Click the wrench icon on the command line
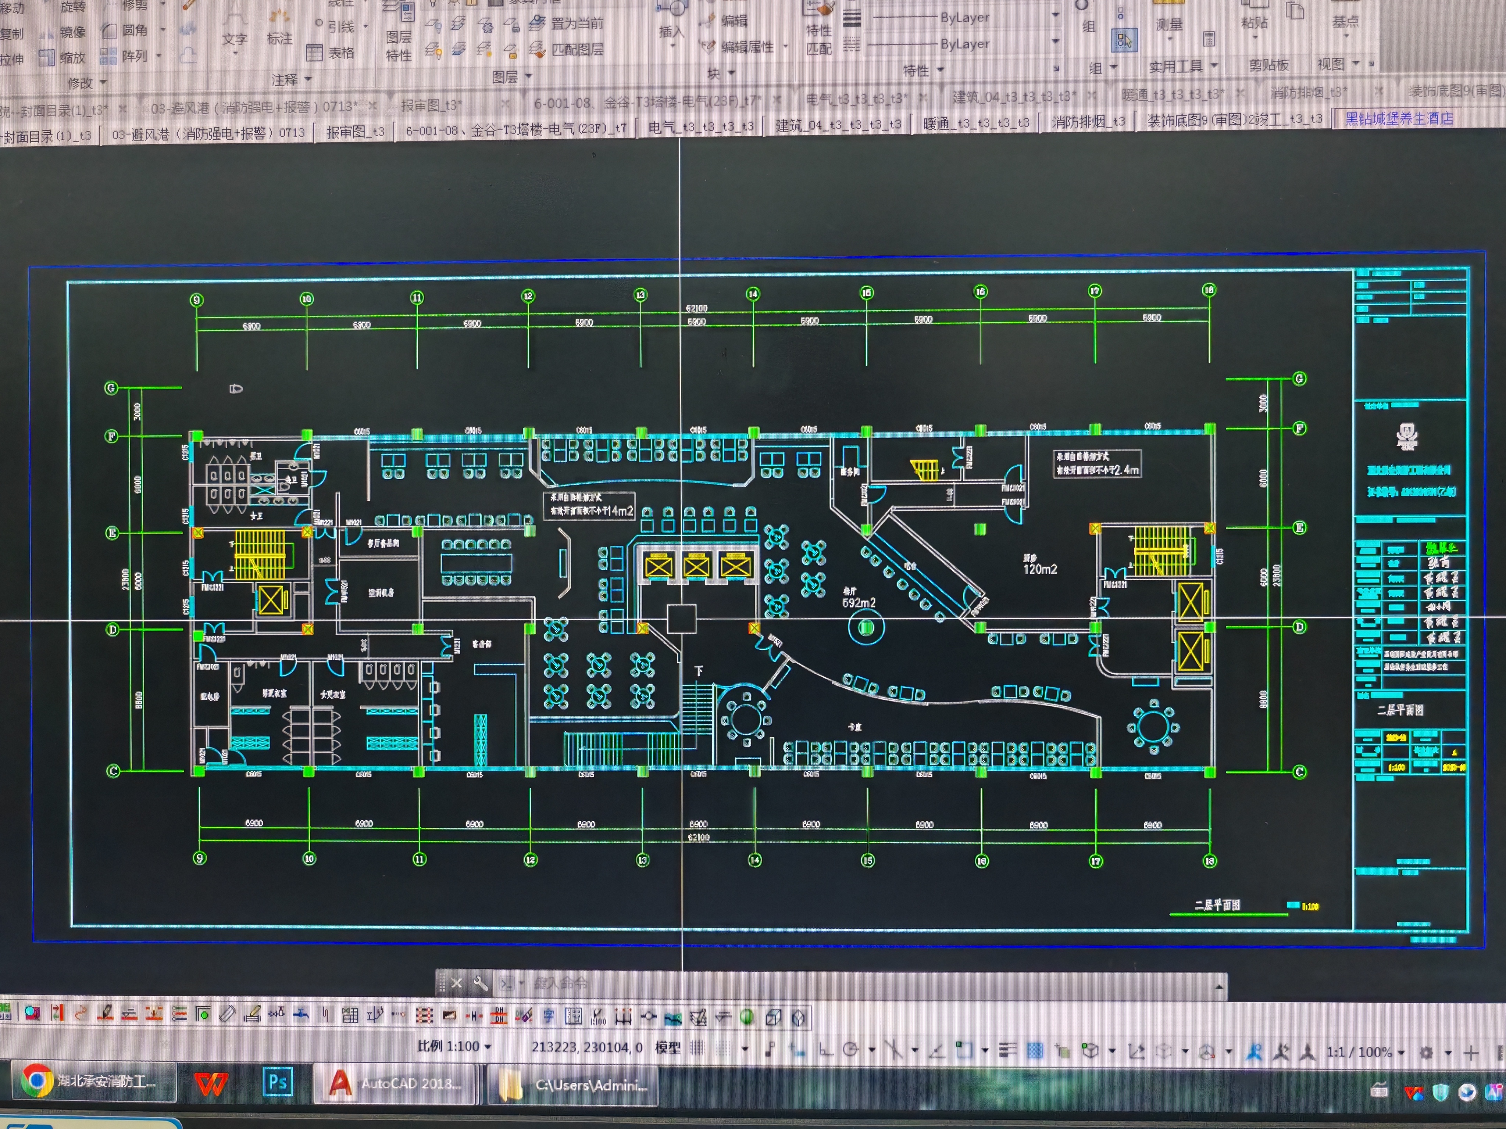The image size is (1506, 1129). coord(480,983)
